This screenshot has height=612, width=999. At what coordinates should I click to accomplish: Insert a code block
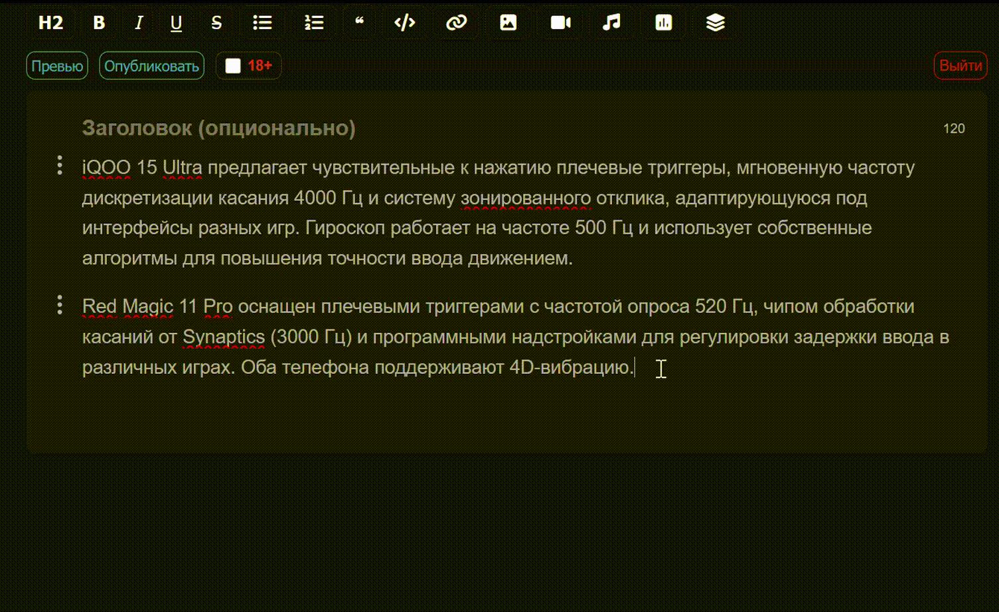pos(405,23)
